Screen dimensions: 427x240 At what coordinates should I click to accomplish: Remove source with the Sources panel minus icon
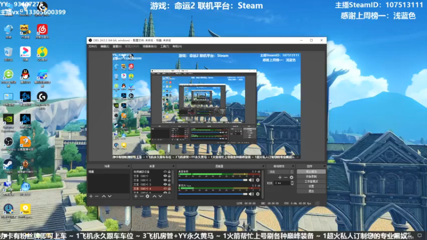[x=141, y=196]
